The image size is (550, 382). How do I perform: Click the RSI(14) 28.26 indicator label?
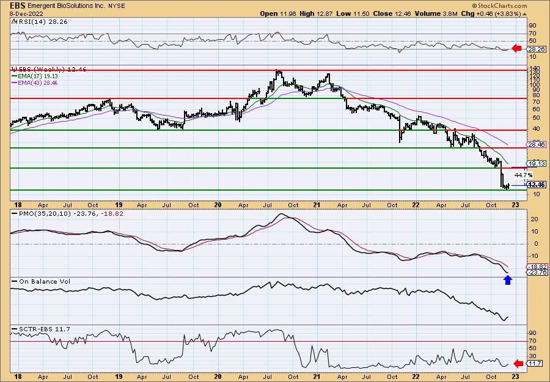tap(42, 21)
